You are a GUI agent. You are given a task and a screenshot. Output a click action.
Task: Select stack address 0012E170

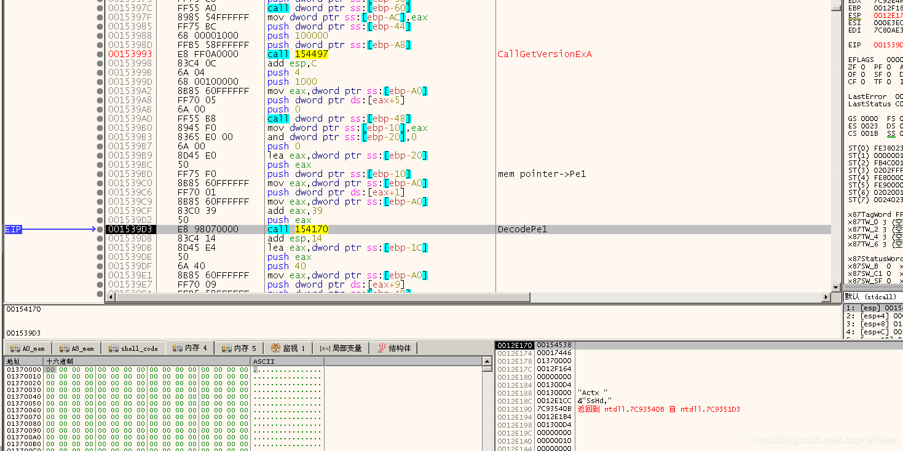515,345
